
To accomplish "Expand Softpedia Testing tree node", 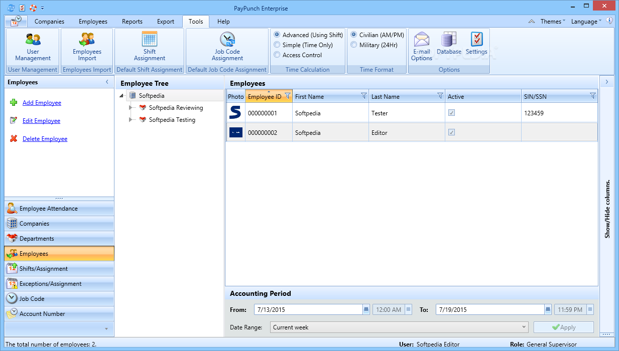I will pyautogui.click(x=132, y=120).
